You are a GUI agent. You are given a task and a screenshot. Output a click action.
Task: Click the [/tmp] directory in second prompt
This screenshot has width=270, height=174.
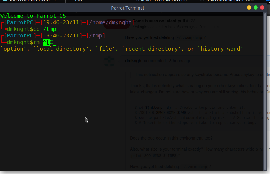tap(96, 36)
